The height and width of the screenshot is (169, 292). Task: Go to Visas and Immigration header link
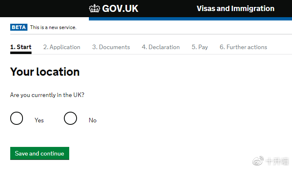click(x=235, y=9)
